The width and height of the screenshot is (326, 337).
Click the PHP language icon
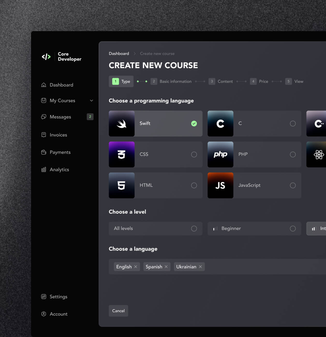(x=220, y=155)
